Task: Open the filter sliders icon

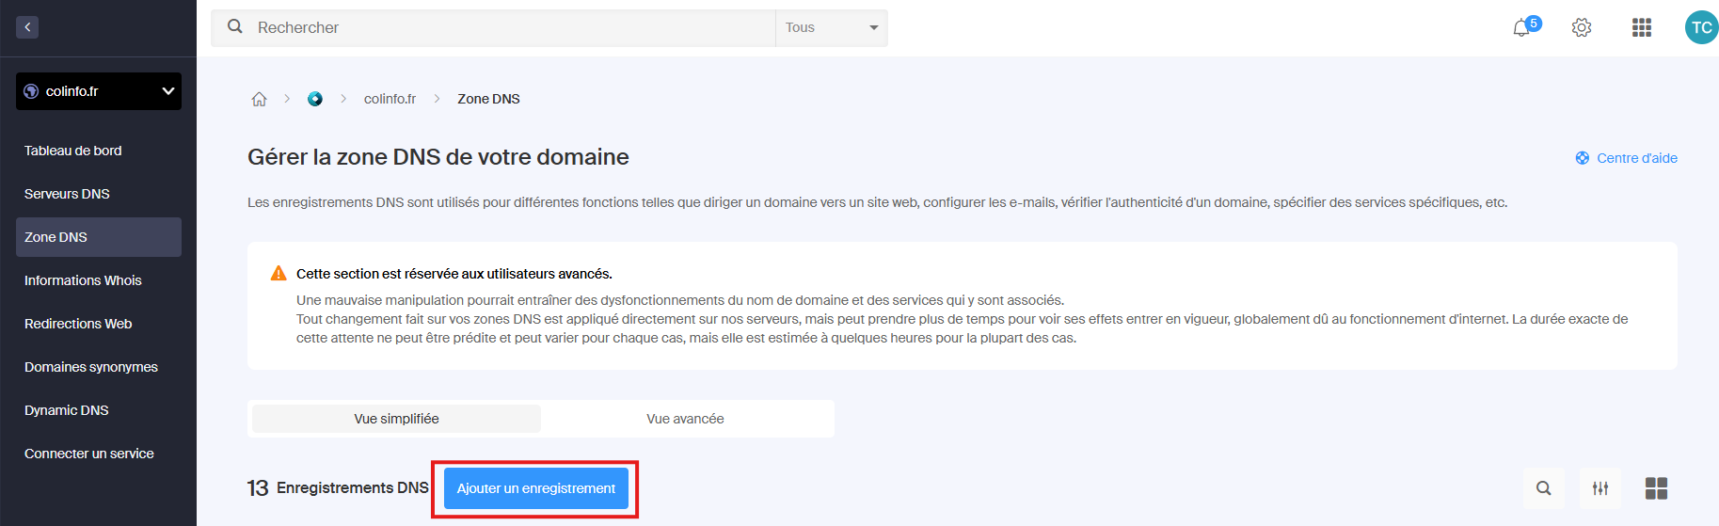Action: pyautogui.click(x=1600, y=488)
